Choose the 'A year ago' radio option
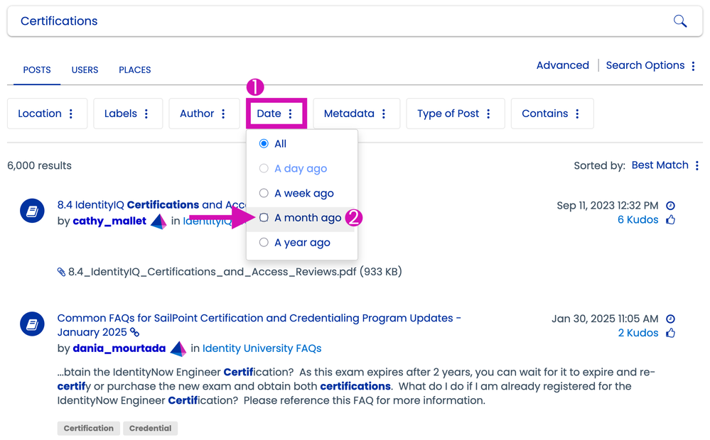 [264, 243]
